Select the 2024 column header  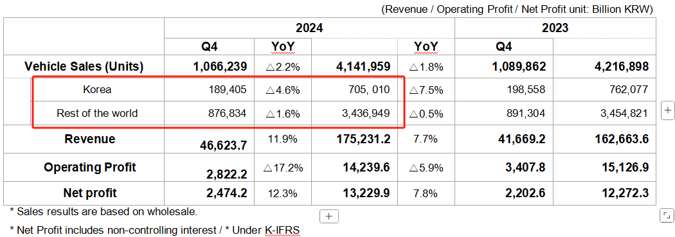[x=309, y=28]
